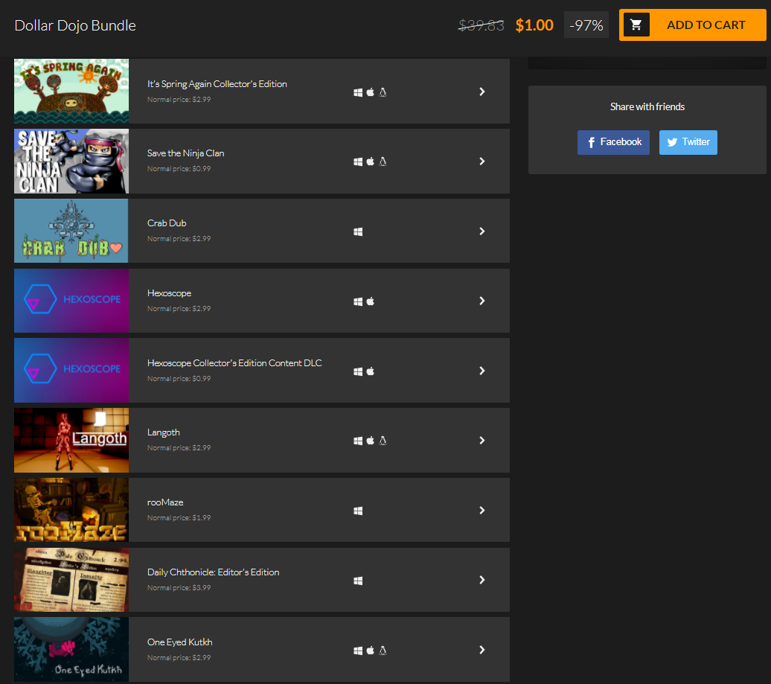Screen dimensions: 771x684
Task: Open the One Eyed Kutkh thumbnail
Action: (71, 649)
